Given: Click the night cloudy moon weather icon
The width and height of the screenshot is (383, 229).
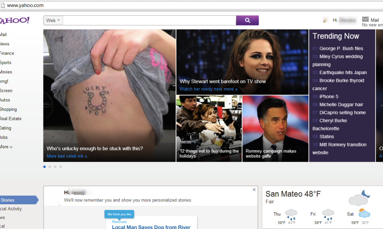Looking at the screenshot, I should coord(359,198).
